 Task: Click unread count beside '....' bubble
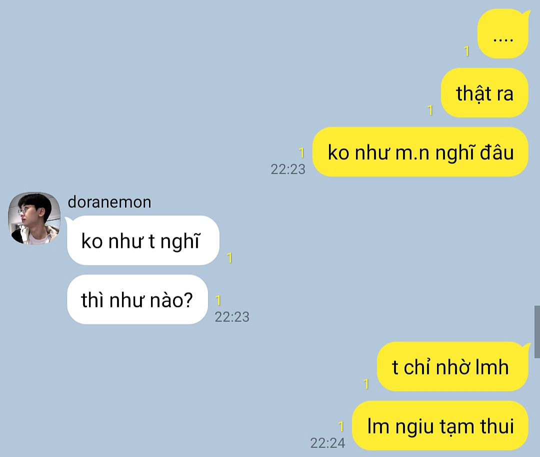tap(466, 52)
